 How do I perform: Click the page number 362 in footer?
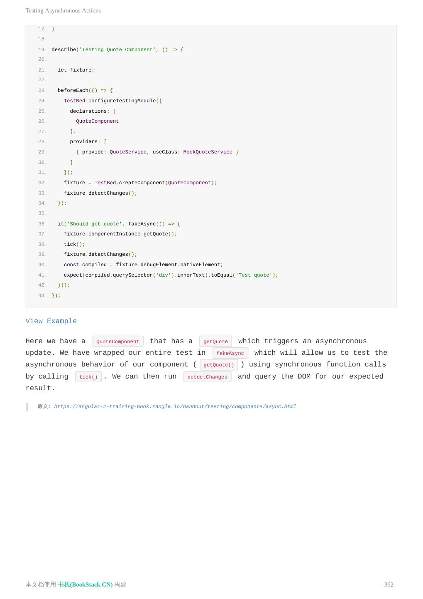pyautogui.click(x=389, y=584)
